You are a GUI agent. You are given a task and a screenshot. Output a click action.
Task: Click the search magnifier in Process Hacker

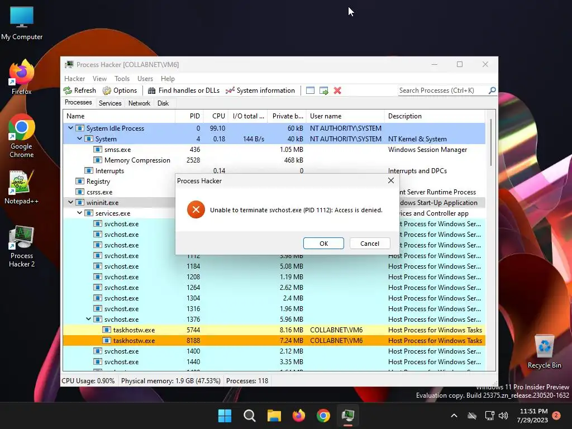(492, 90)
